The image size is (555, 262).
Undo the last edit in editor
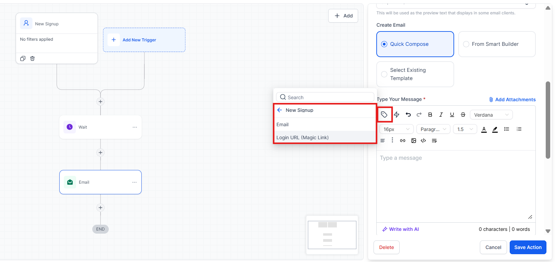pos(408,115)
